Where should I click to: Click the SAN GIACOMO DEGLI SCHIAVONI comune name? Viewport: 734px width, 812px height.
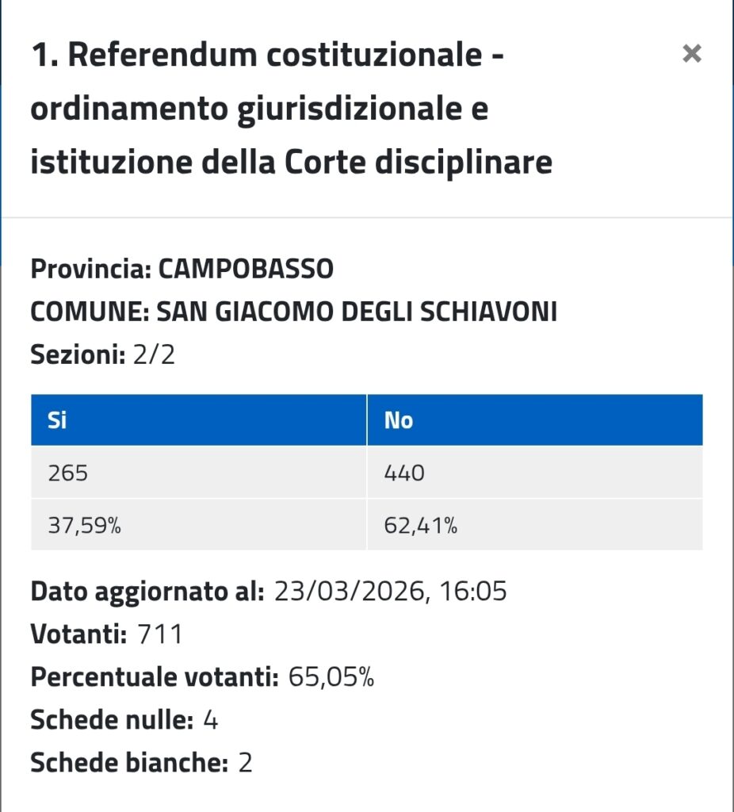coord(357,312)
